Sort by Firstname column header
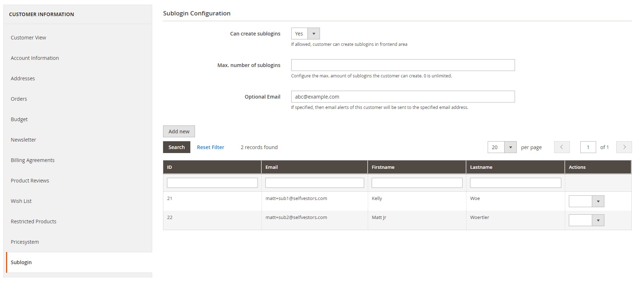Viewport: 636px width, 281px height. tap(417, 167)
